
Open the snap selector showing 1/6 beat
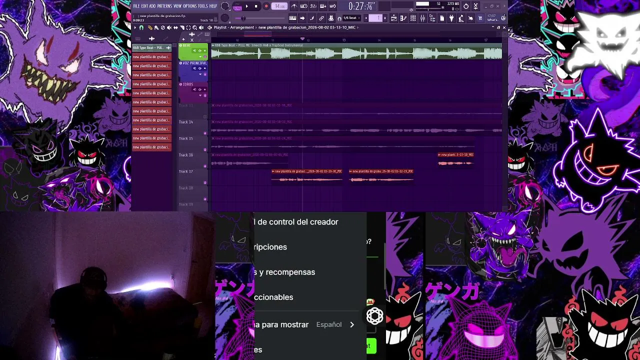(x=352, y=18)
